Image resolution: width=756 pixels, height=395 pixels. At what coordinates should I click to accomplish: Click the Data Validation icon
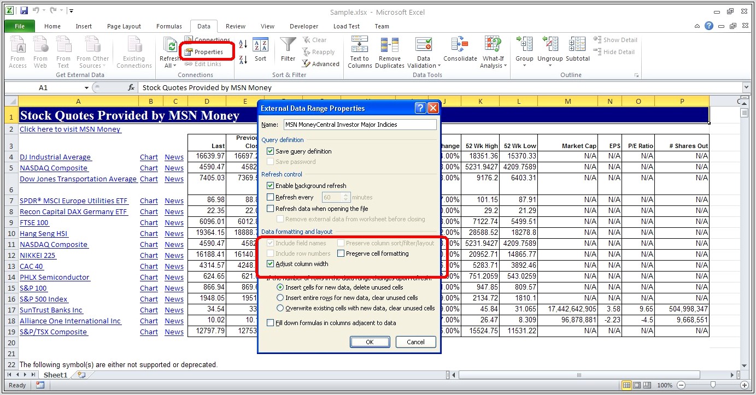424,45
